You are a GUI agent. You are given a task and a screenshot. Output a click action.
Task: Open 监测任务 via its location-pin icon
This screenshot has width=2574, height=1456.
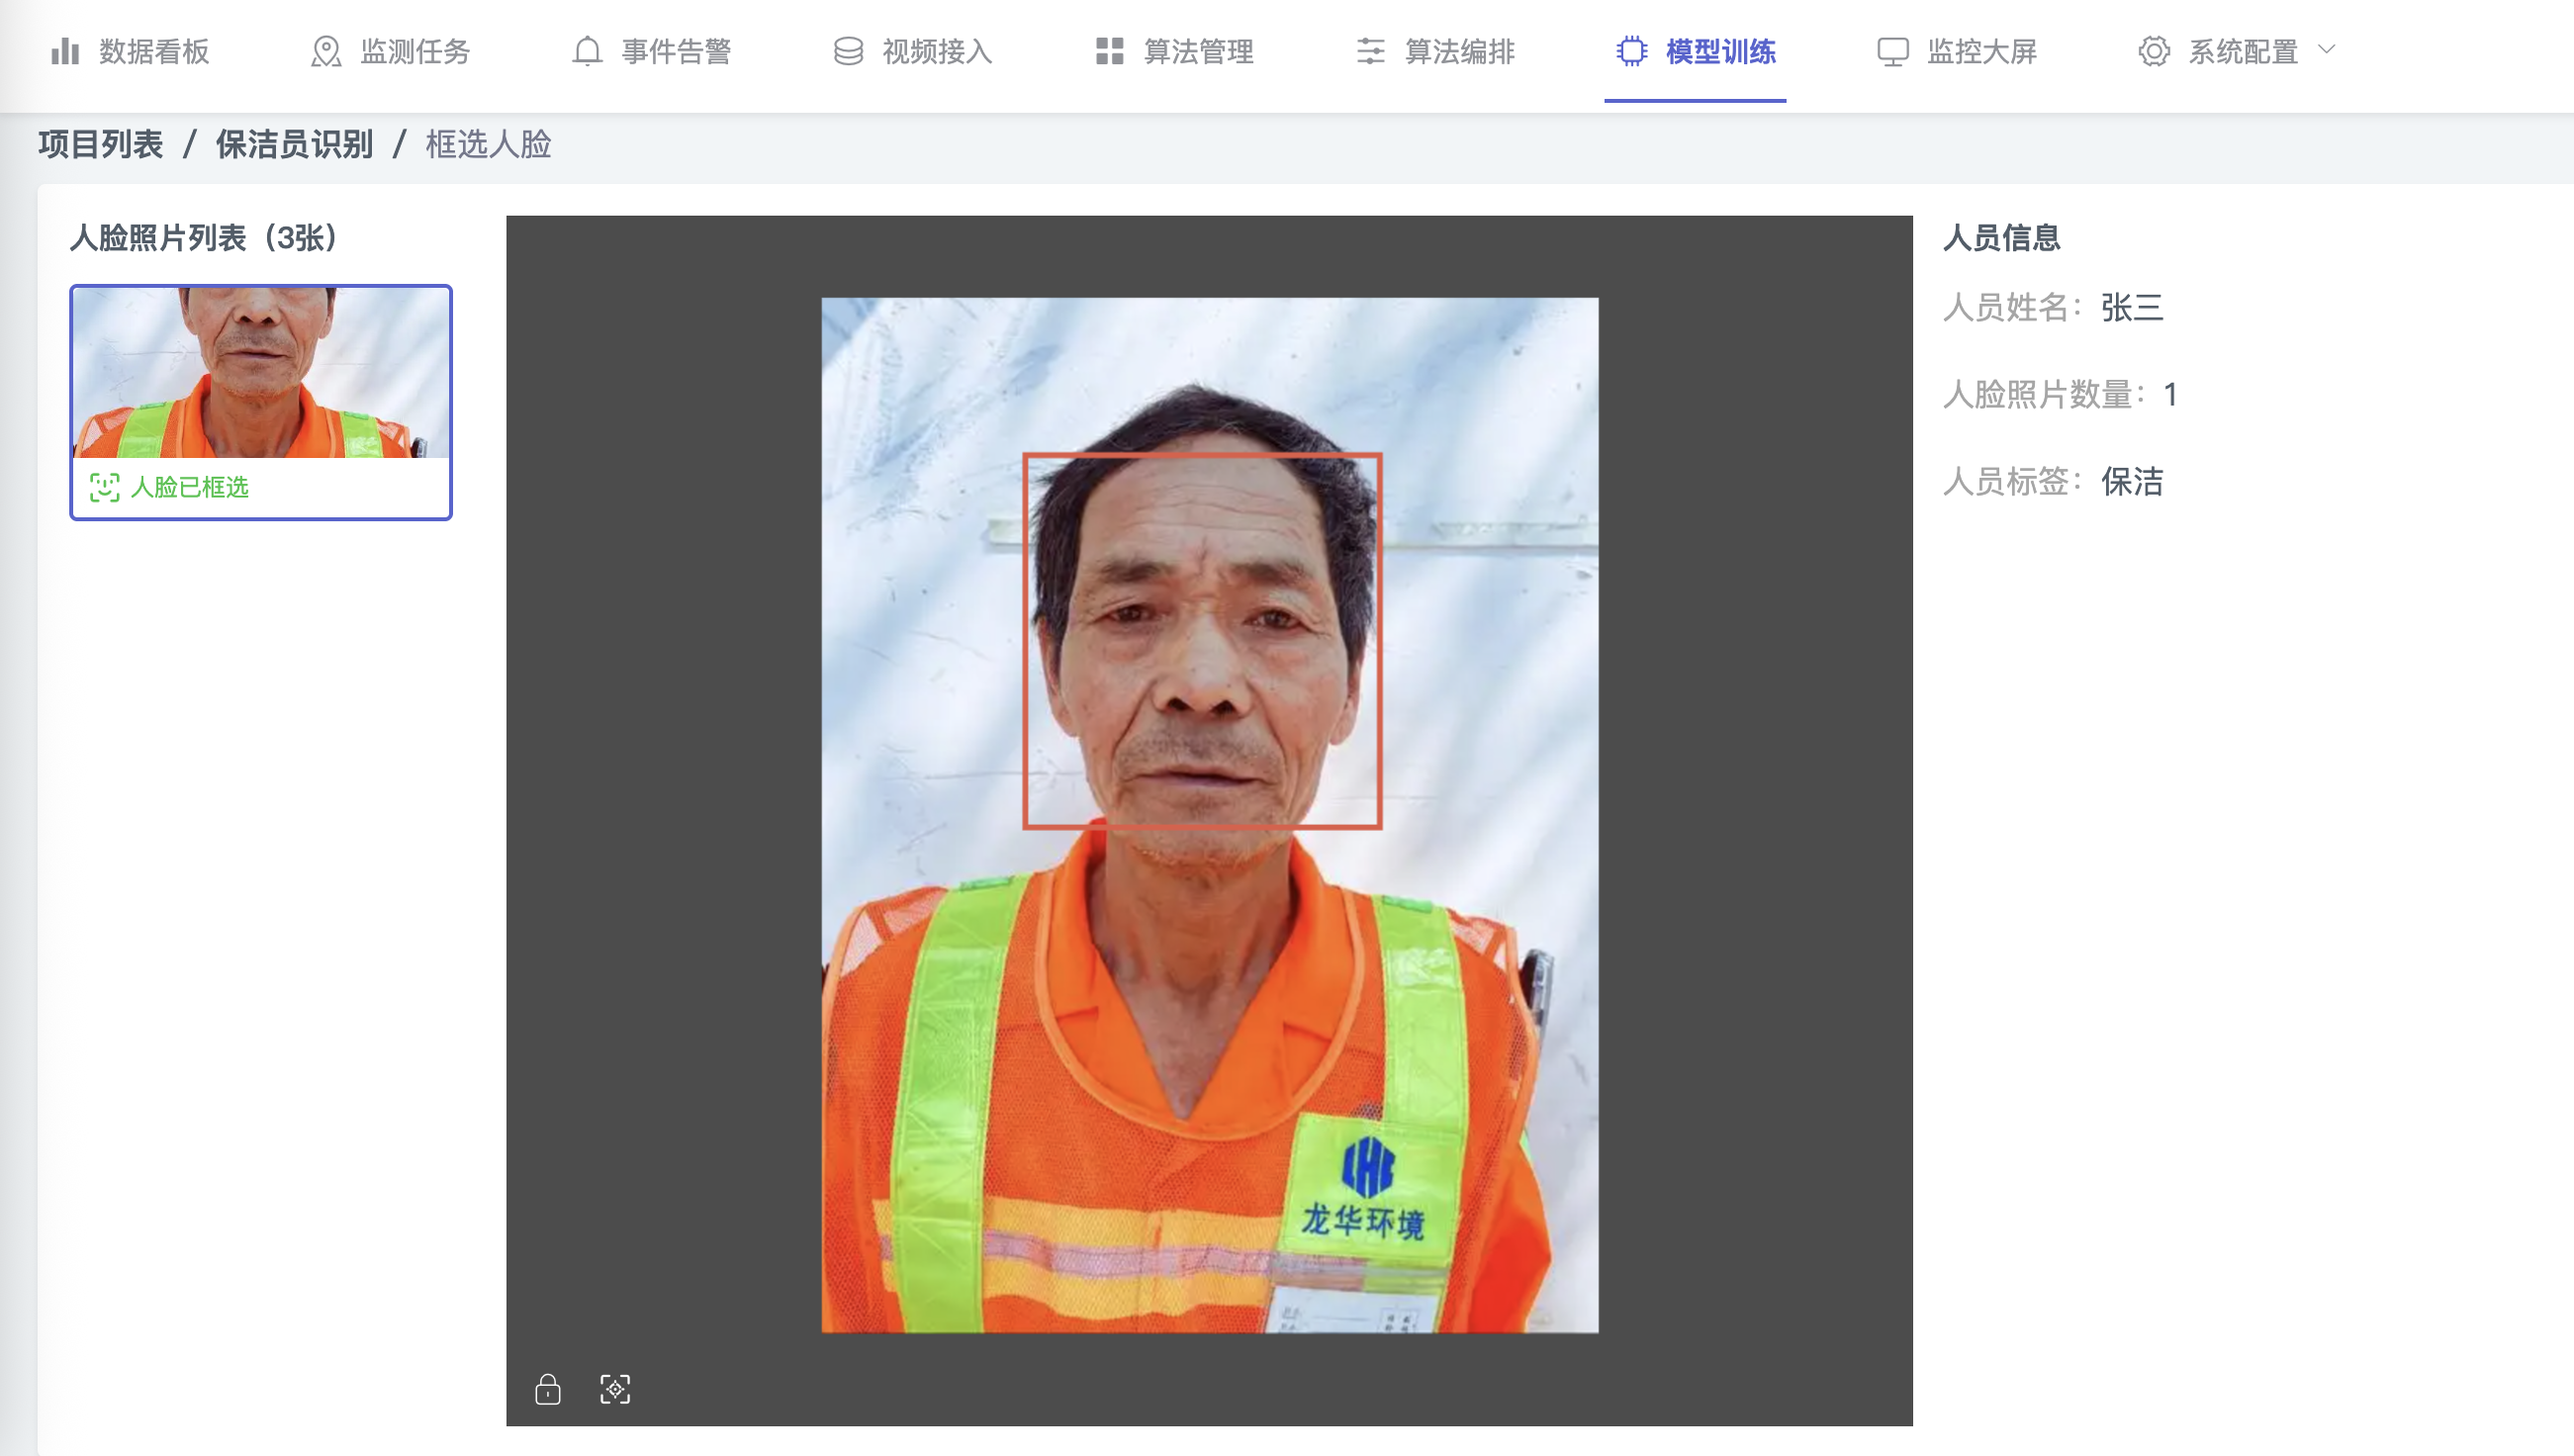[324, 50]
